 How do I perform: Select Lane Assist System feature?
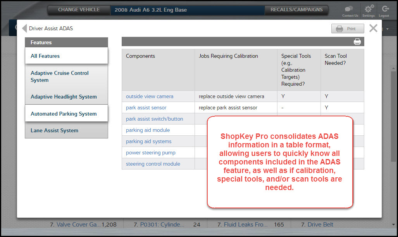67,130
